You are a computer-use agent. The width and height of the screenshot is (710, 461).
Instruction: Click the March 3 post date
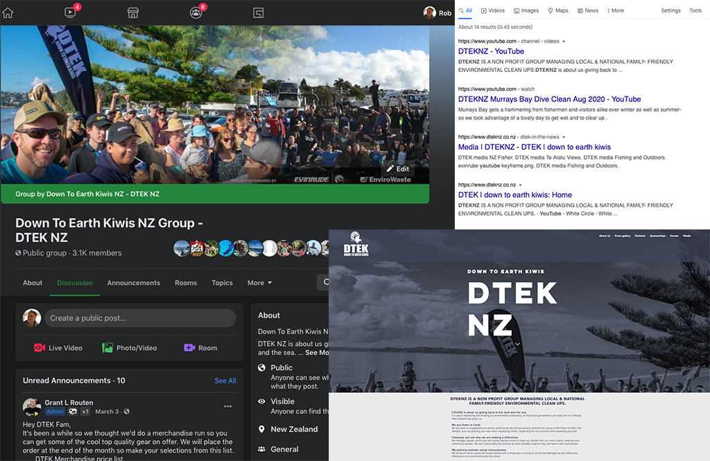pyautogui.click(x=107, y=411)
